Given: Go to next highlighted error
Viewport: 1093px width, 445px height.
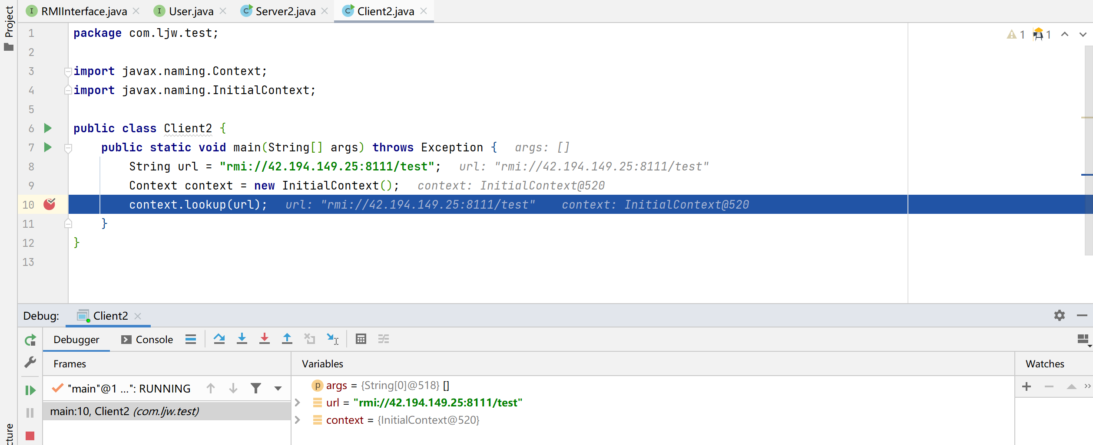Looking at the screenshot, I should click(1083, 34).
